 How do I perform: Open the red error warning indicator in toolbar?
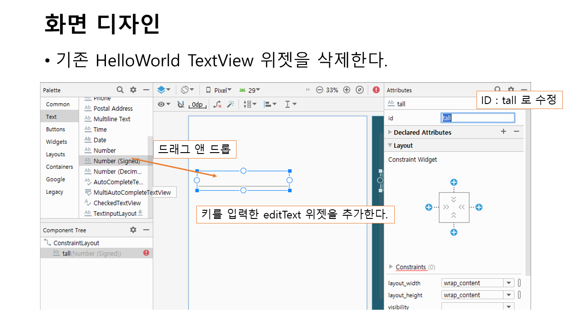click(x=376, y=90)
